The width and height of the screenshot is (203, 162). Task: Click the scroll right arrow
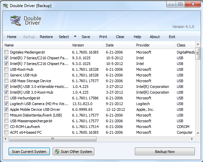[192, 139]
